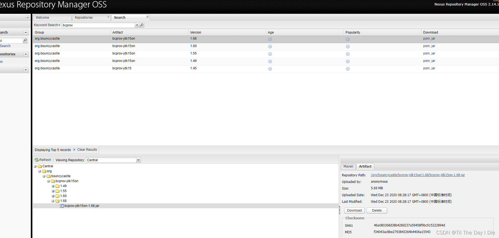Open jar download for version 1.60
Viewport: 499px width, 238px height.
[433, 46]
